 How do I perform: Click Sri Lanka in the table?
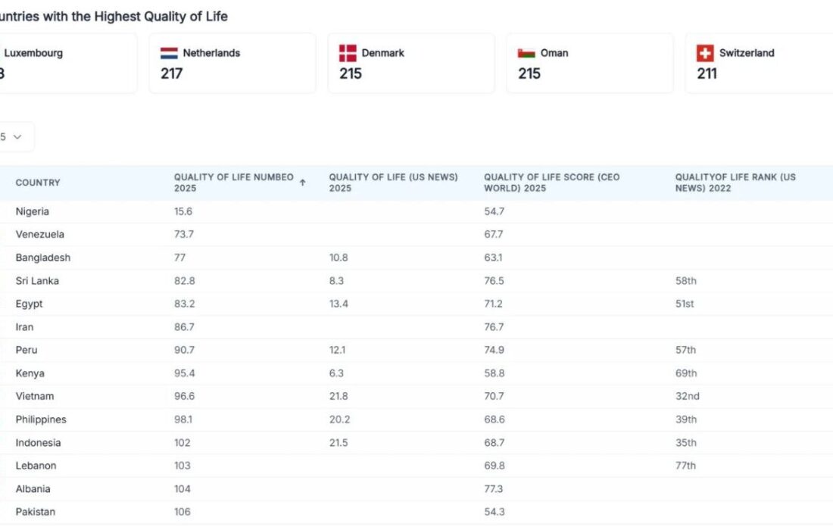pos(37,281)
